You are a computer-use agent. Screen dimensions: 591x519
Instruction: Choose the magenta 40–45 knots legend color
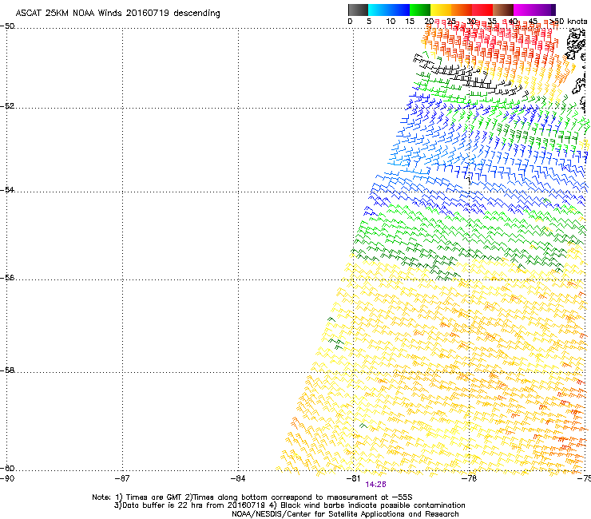524,10
